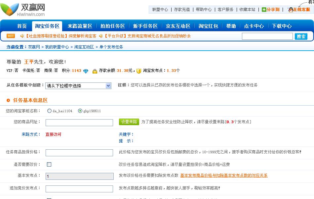Check the 是否需要改价 checkbox
Viewport: 314px width, 199px height.
[x=49, y=165]
